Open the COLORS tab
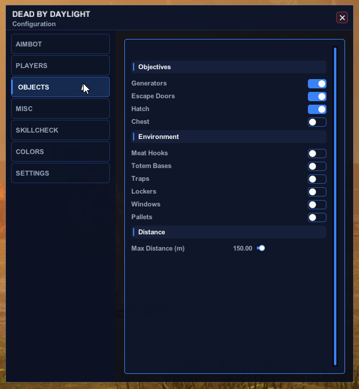Screen dimensions: 359x389 pyautogui.click(x=60, y=152)
